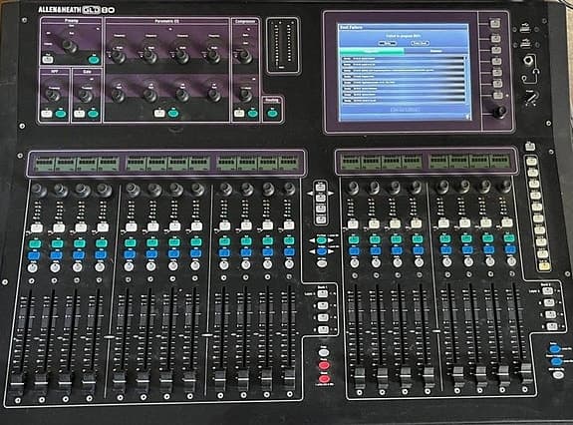The image size is (573, 425).
Task: Tap the lower red key below Bank 1
Action: (x=324, y=379)
